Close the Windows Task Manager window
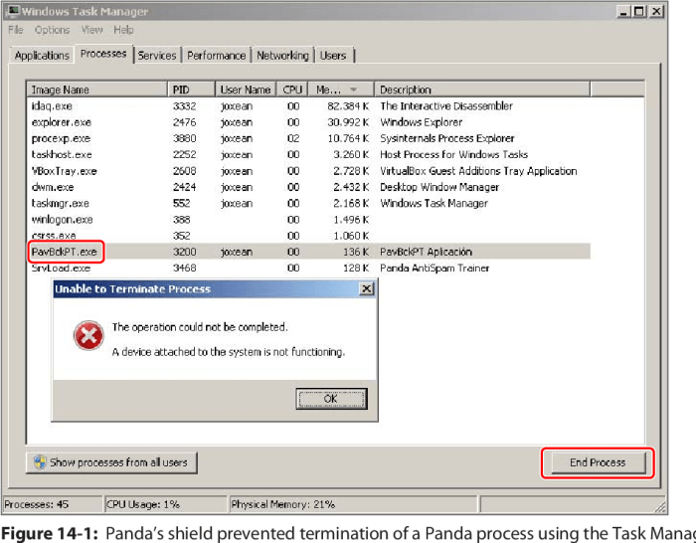This screenshot has height=543, width=696. (656, 11)
